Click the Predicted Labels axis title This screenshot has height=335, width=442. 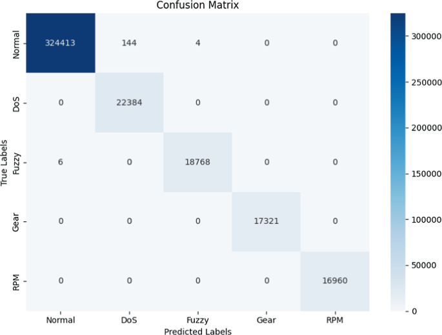(197, 331)
